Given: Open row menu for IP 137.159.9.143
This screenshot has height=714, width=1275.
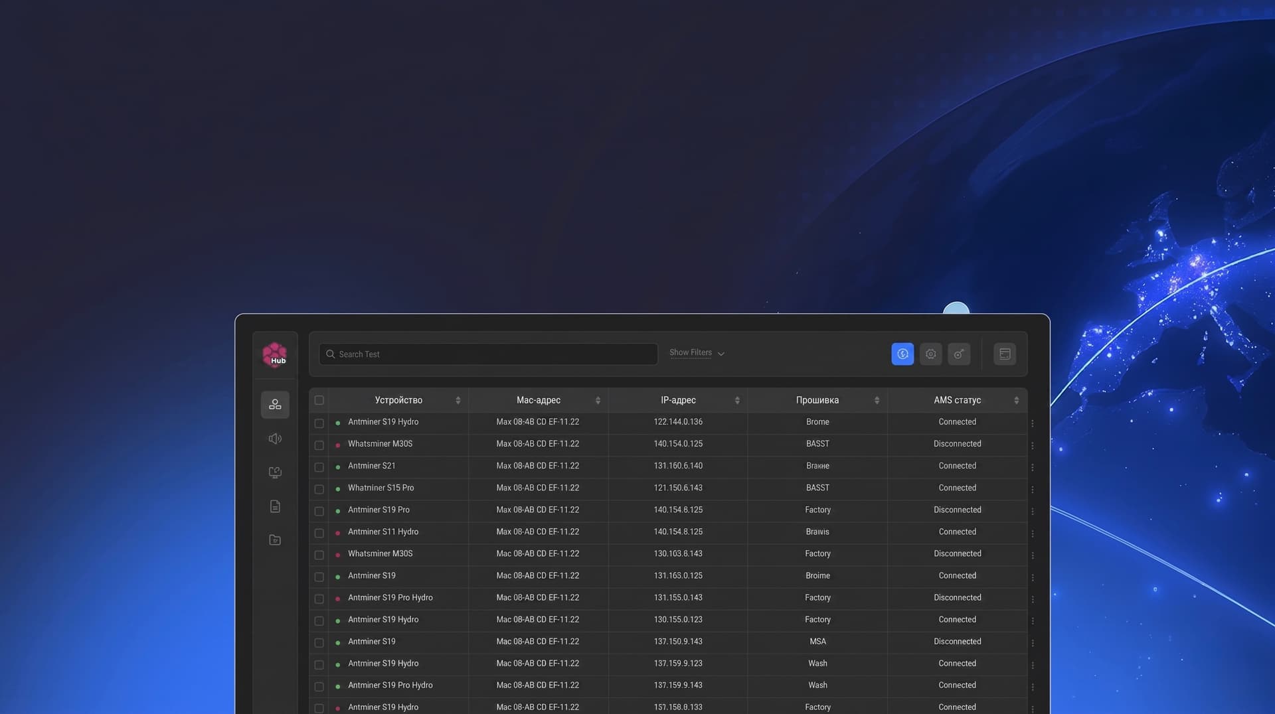Looking at the screenshot, I should coord(1033,687).
